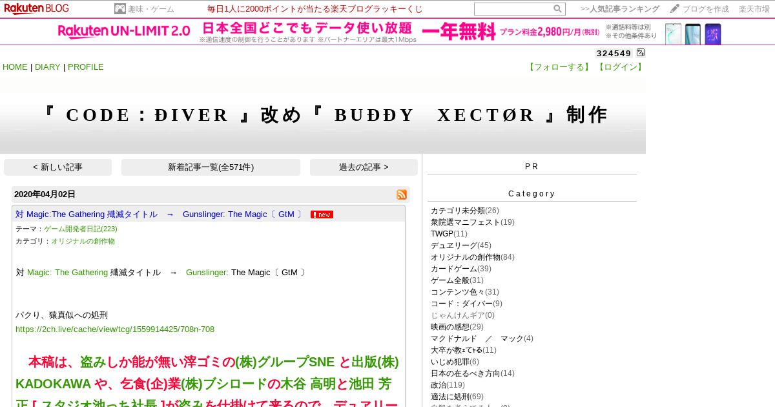Open コード：ダイバー category
Image resolution: width=775 pixels, height=407 pixels.
pos(462,304)
